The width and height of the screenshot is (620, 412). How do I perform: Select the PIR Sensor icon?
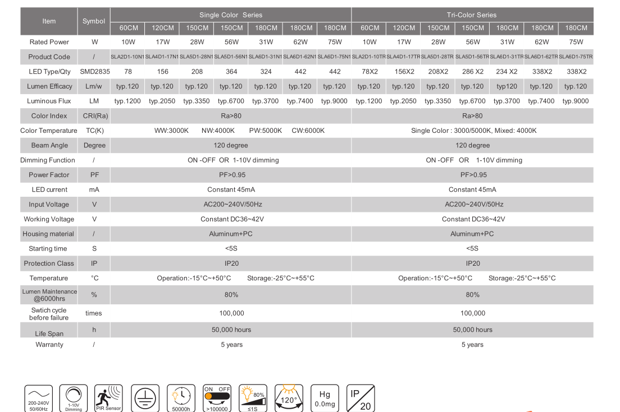pos(109,399)
